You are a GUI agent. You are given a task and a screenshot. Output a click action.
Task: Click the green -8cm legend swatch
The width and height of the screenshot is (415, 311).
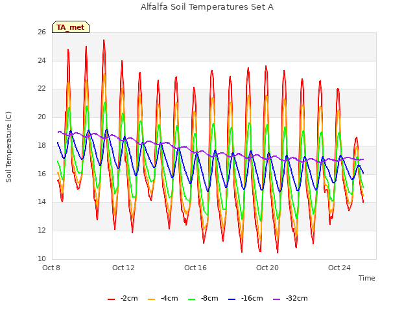(192, 299)
